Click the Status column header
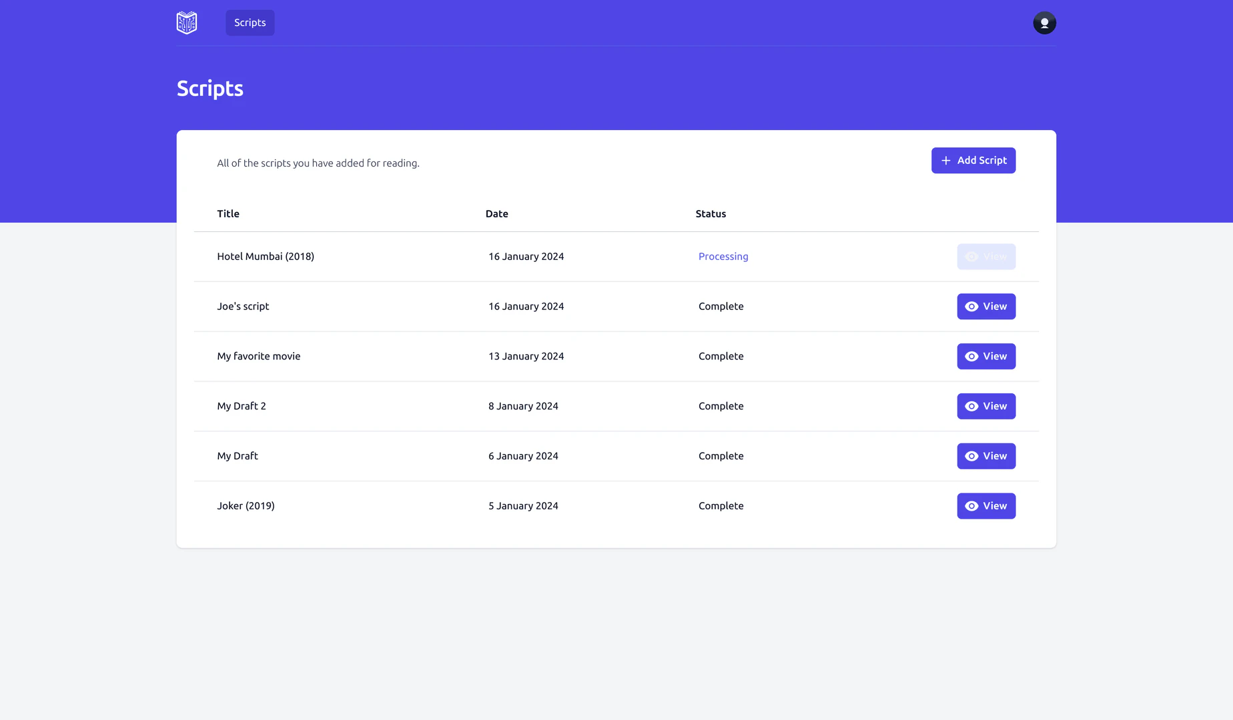 pyautogui.click(x=711, y=214)
